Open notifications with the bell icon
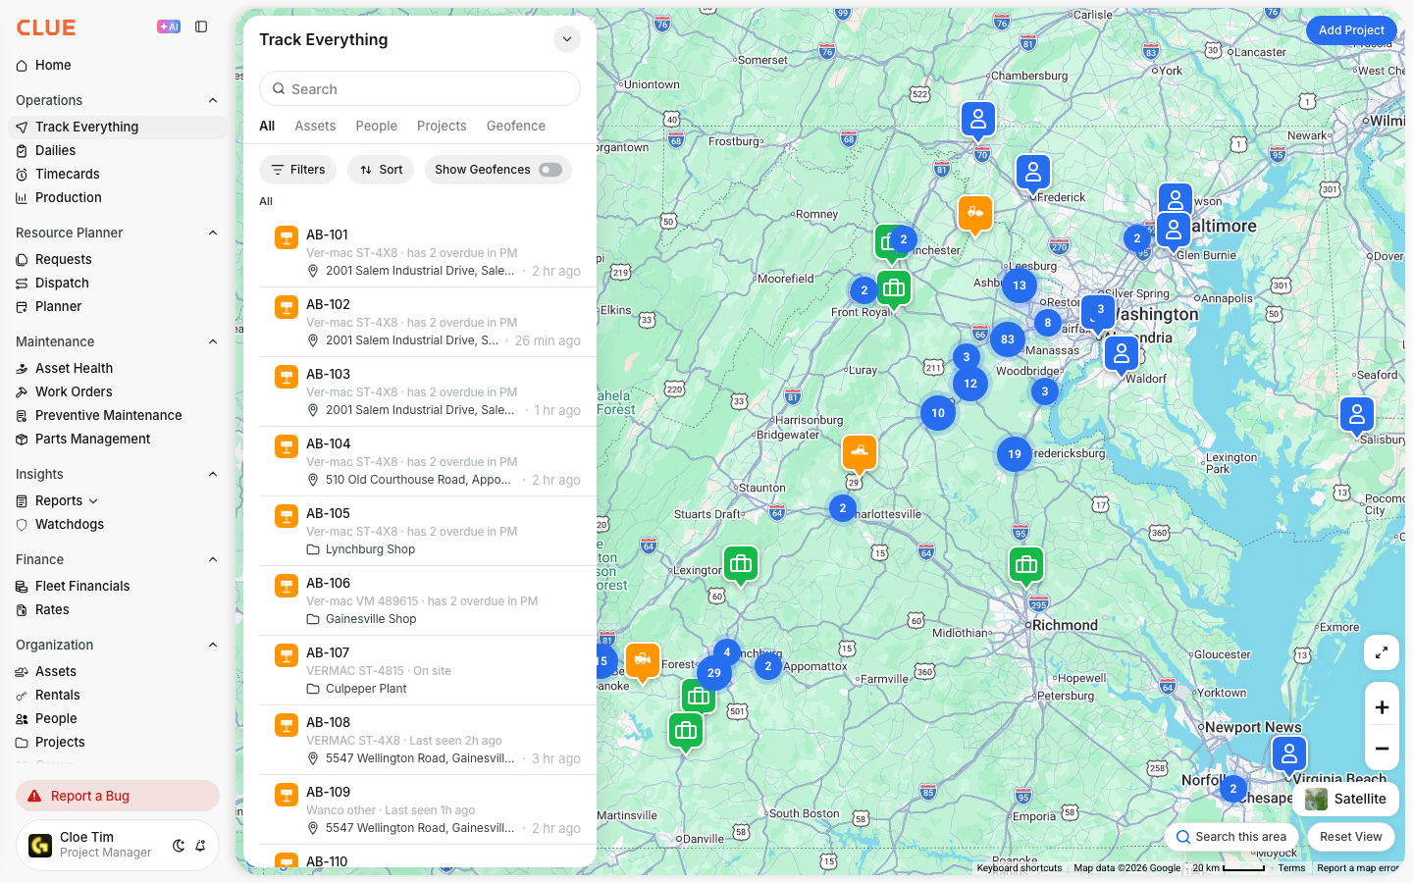The width and height of the screenshot is (1413, 883). (200, 846)
